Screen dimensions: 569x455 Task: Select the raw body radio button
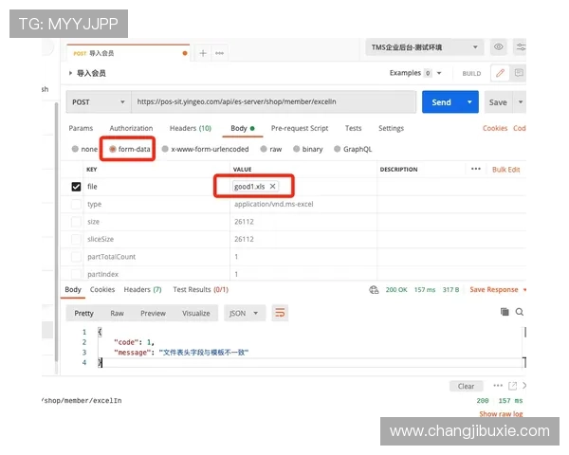264,149
